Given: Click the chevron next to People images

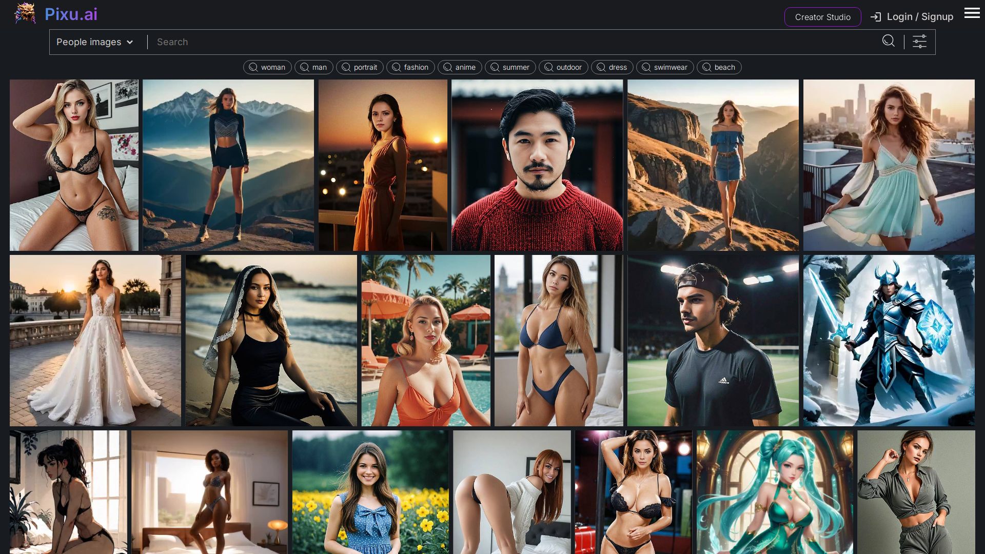Looking at the screenshot, I should tap(130, 42).
